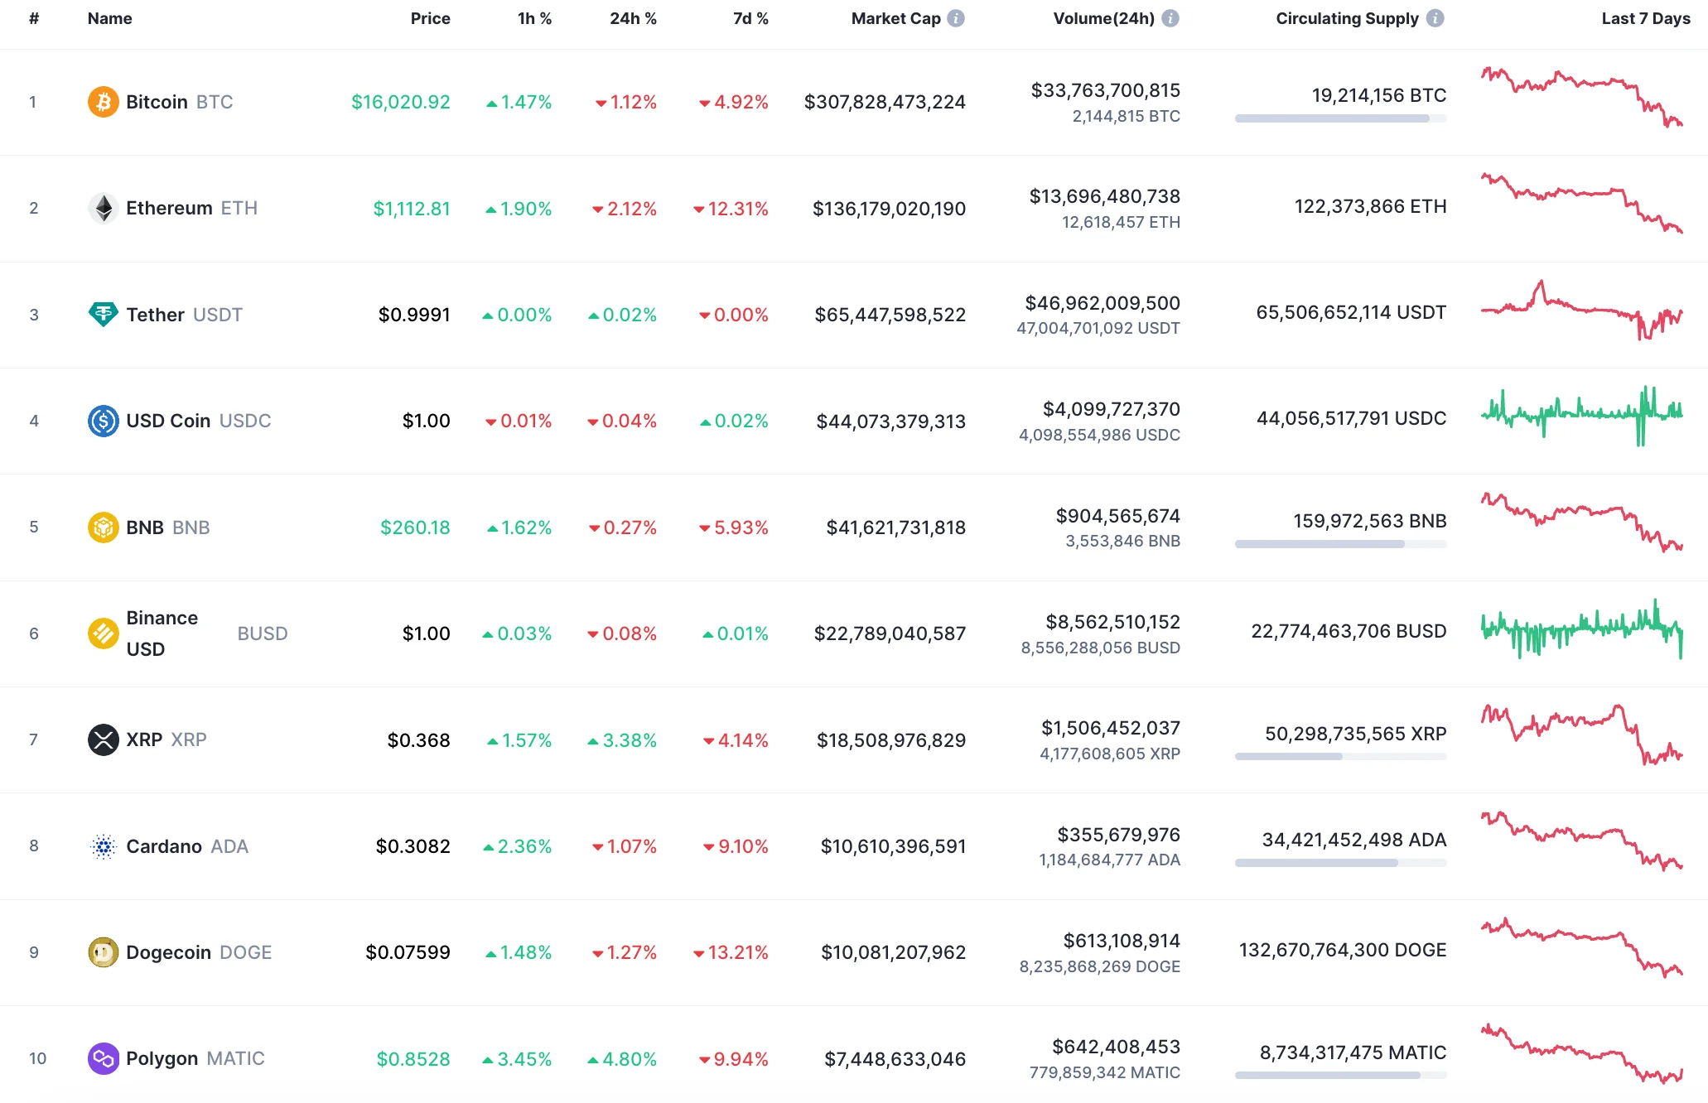Open the Volume(24h) info tooltip
The height and width of the screenshot is (1103, 1708).
(1170, 18)
